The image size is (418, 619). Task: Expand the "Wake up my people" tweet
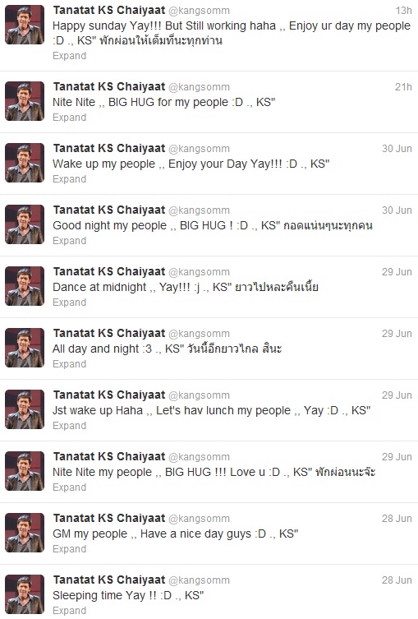pyautogui.click(x=70, y=179)
